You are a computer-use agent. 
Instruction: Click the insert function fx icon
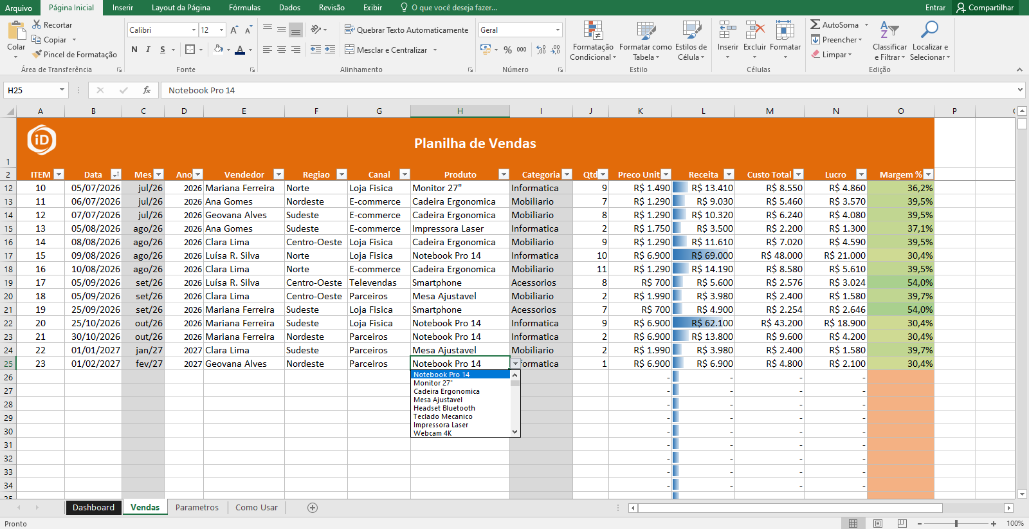[147, 90]
